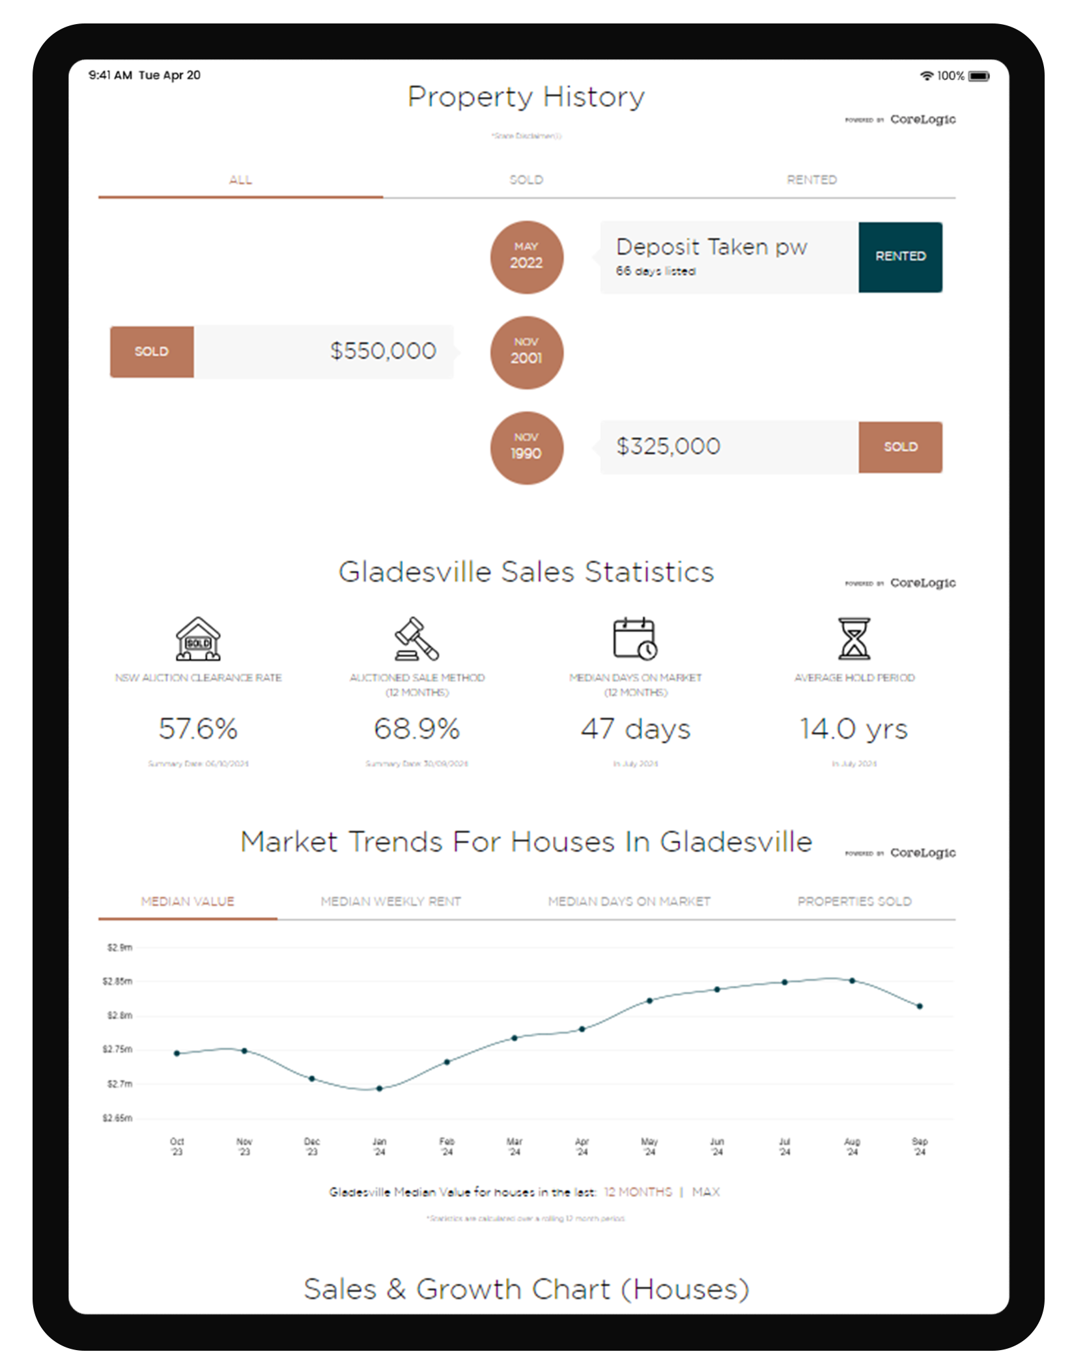
Task: Select the All history tab
Action: click(x=240, y=180)
